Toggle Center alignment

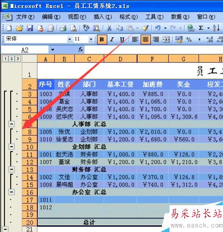pyautogui.click(x=145, y=40)
